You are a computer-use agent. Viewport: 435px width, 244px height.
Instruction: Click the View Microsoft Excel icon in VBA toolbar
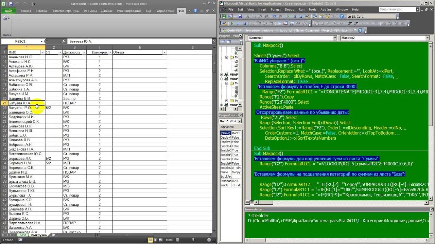pos(224,16)
